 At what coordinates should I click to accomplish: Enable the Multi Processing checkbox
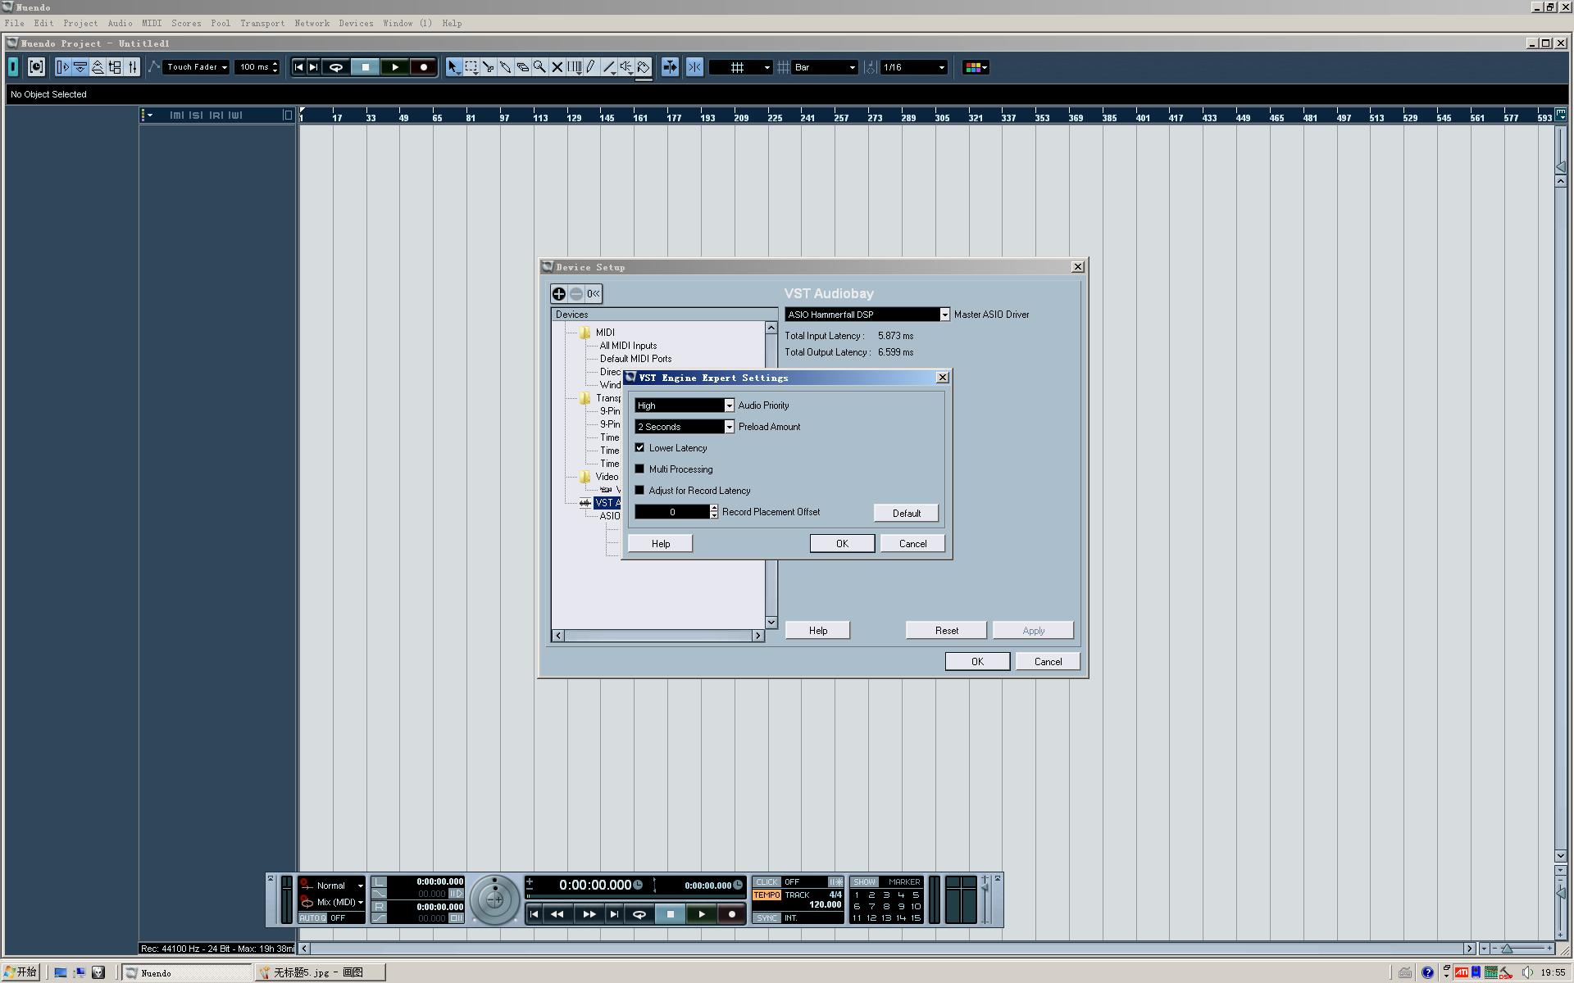pos(640,469)
